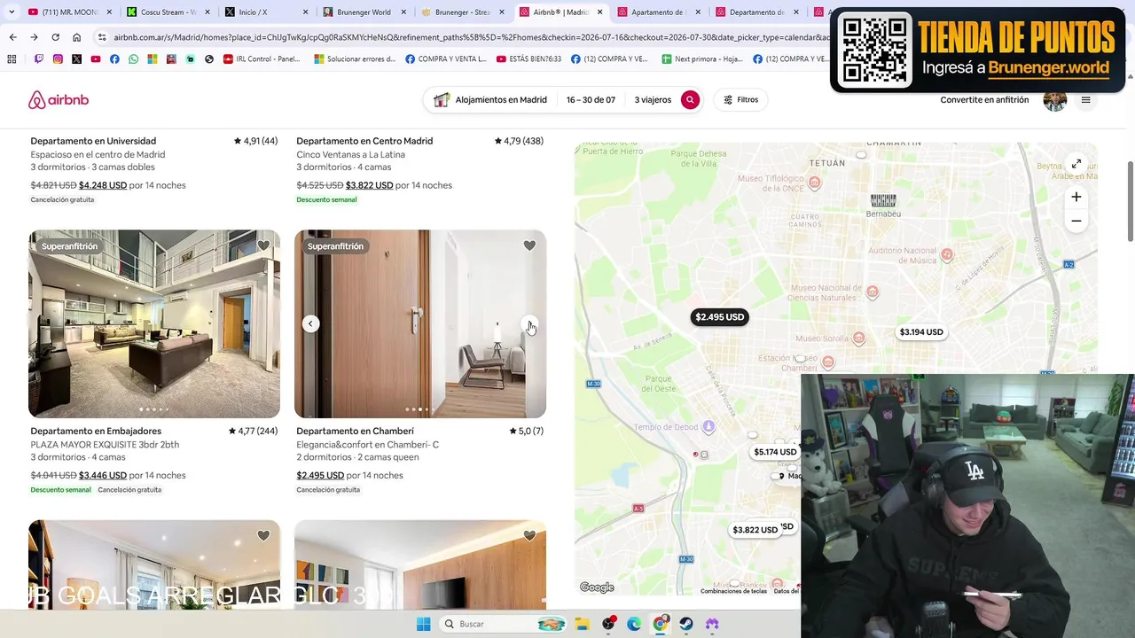Select the $3.194 USD map price marker
The height and width of the screenshot is (638, 1135).
click(921, 332)
